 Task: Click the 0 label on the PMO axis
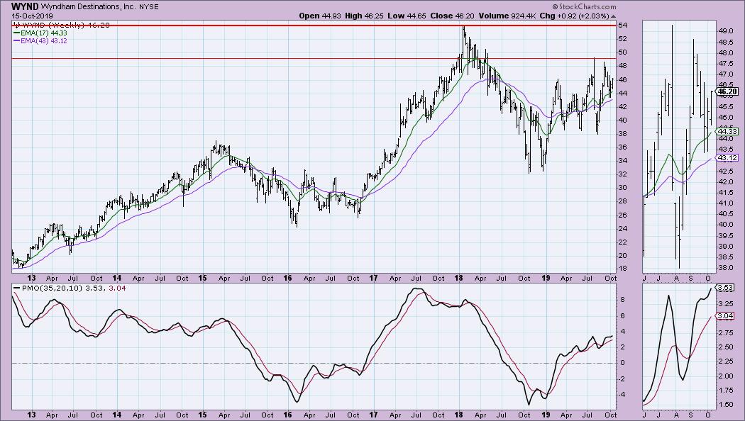pyautogui.click(x=622, y=363)
